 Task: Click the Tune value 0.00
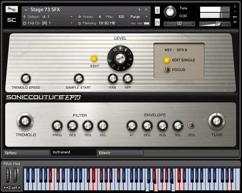[x=183, y=16]
